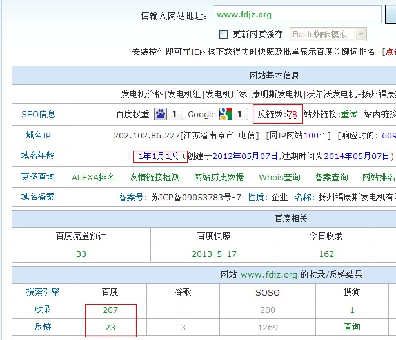Click the 重试 link for 站外链接
Screen dimensions: 396x340
pyautogui.click(x=349, y=114)
